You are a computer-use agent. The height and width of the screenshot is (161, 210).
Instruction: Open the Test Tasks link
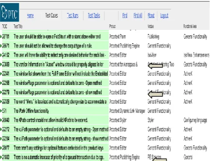click(94, 15)
